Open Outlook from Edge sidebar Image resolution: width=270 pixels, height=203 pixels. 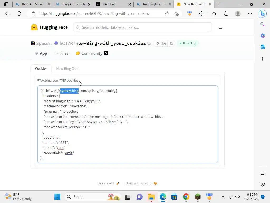(x=262, y=47)
